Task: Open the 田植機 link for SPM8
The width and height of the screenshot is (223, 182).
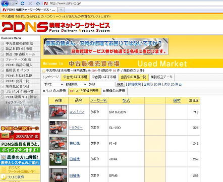Action: pos(75,175)
